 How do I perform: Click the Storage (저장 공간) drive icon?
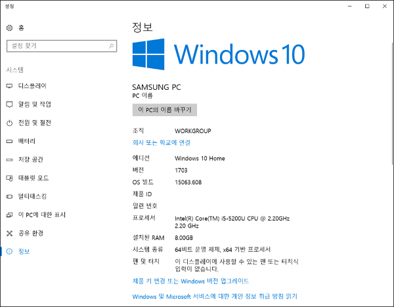[x=9, y=159]
